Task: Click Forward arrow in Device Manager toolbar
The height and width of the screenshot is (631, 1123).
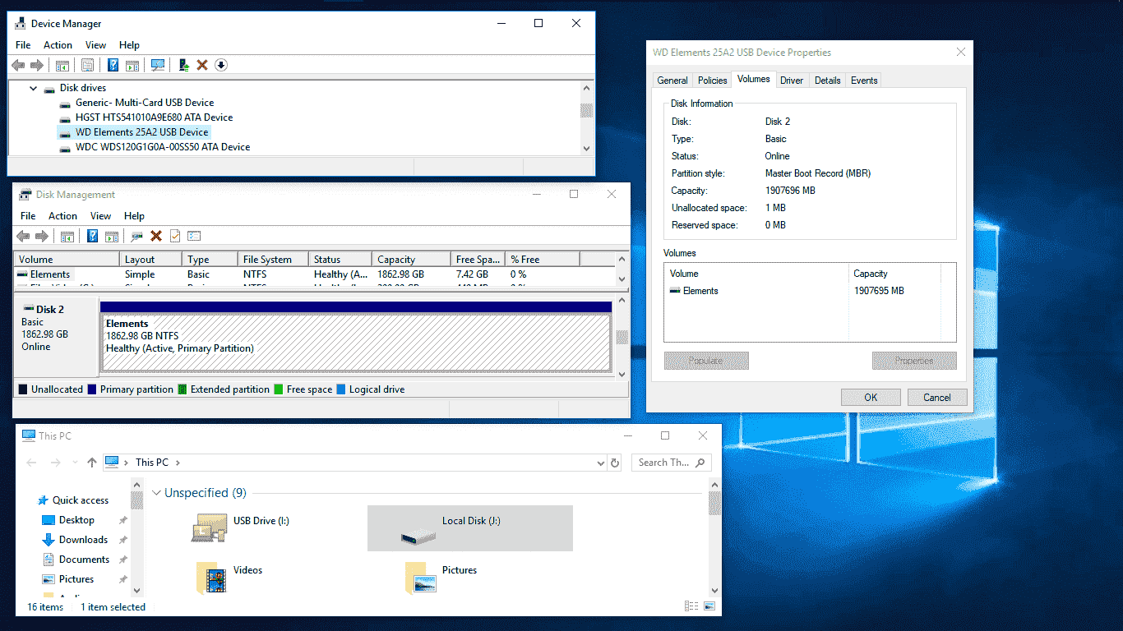Action: (x=37, y=65)
